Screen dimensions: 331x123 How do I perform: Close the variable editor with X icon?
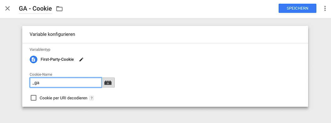point(8,9)
